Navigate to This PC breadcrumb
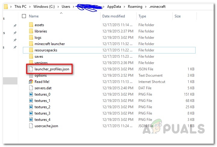This screenshot has height=147, width=217. coord(20,7)
